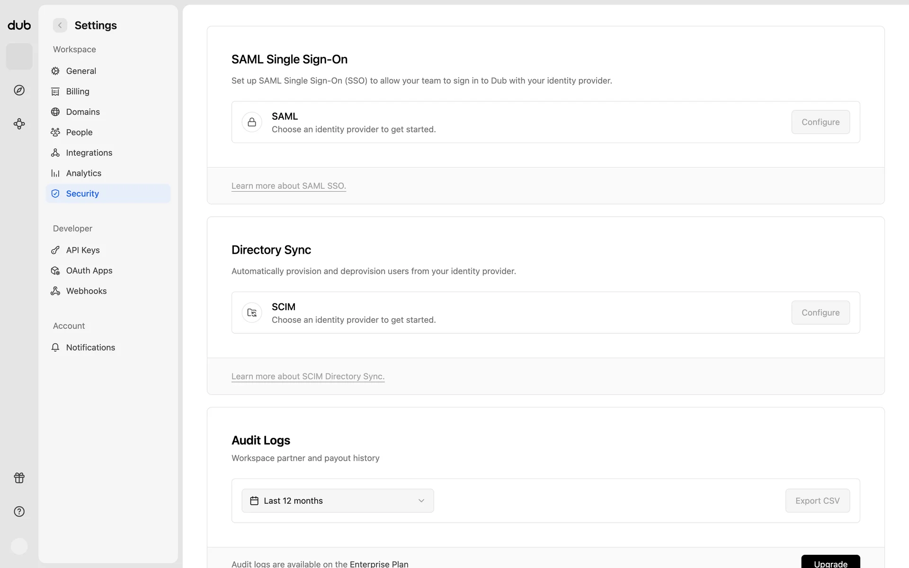
Task: Go to General settings
Action: pos(81,71)
